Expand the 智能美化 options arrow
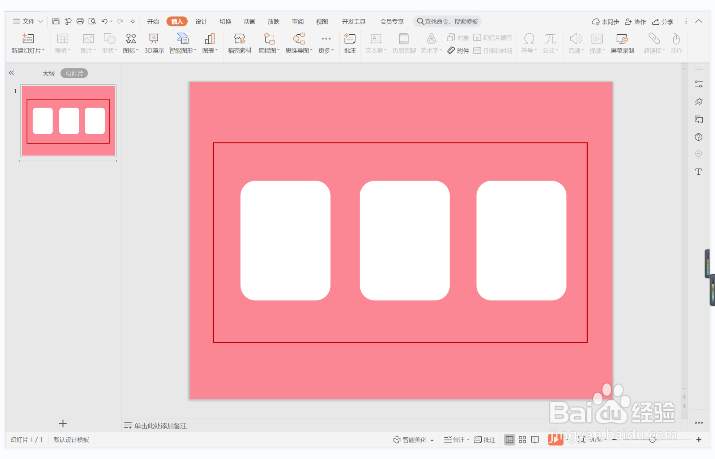Screen dimensions: 715x459 (x=432, y=440)
